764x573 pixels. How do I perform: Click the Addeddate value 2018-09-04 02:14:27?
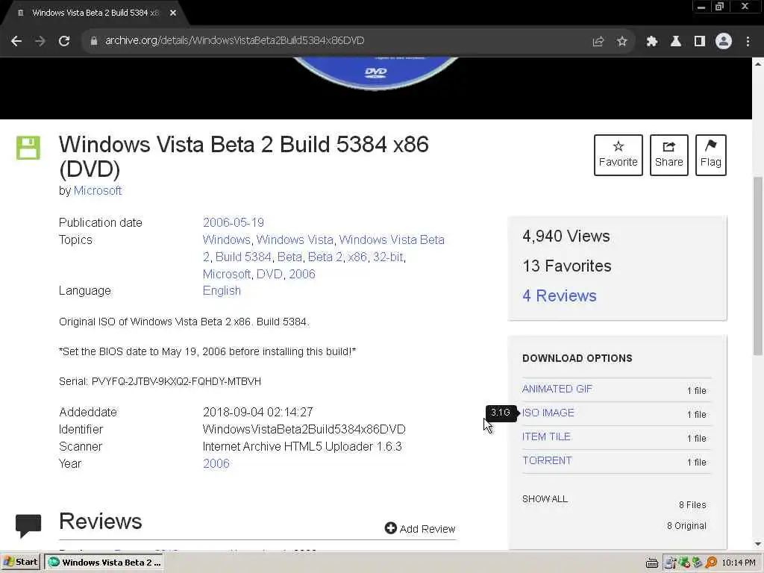(257, 412)
